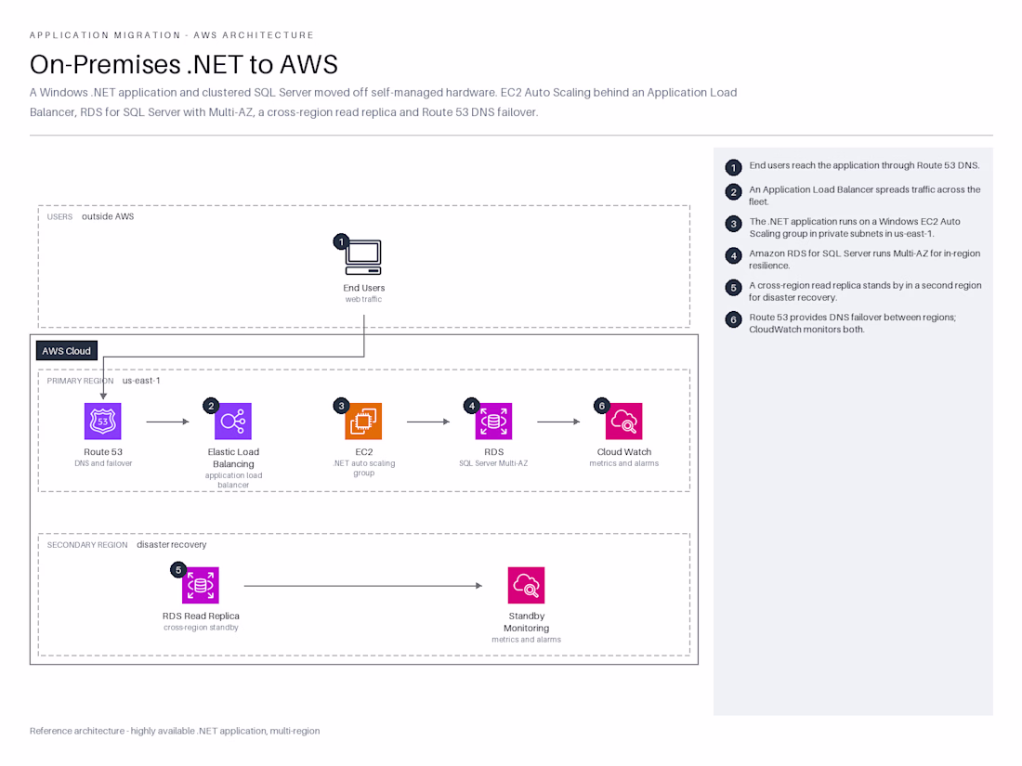Click the "Route 53" label under icon
Screen dimensions: 1022x766
103,452
